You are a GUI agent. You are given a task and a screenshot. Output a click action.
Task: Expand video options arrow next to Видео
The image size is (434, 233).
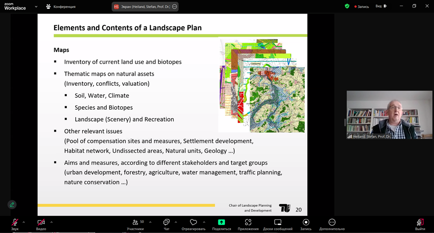(x=51, y=222)
